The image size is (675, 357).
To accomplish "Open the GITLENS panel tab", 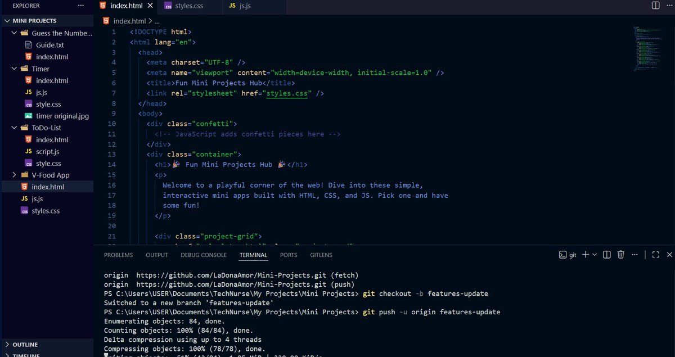I will 321,255.
